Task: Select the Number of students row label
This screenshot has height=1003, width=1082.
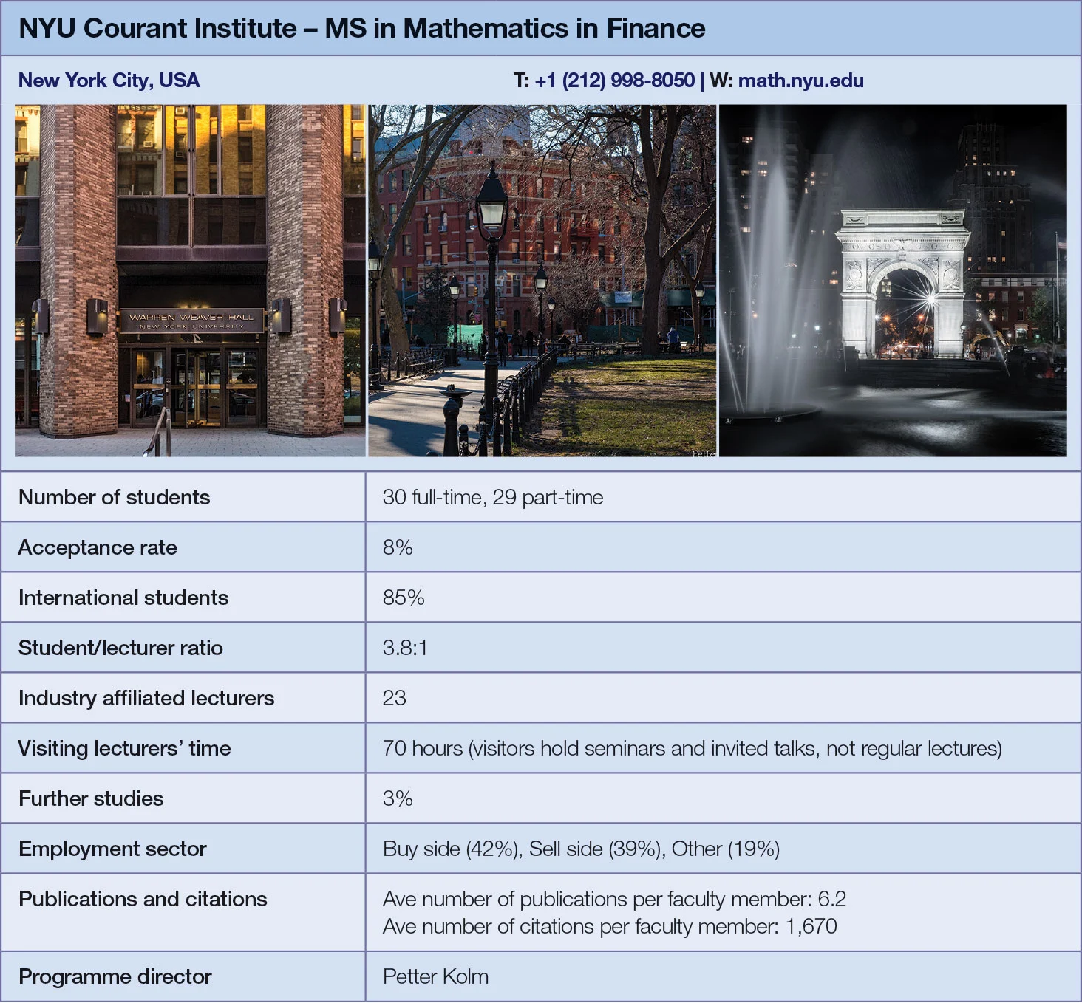Action: tap(114, 497)
